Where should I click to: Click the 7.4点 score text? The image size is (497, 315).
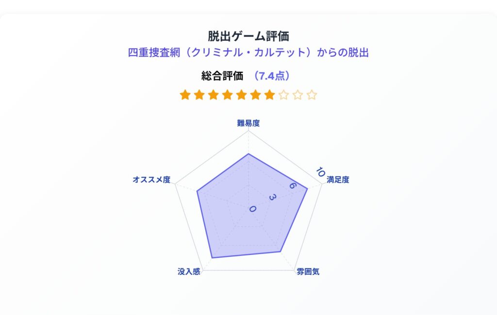point(272,76)
